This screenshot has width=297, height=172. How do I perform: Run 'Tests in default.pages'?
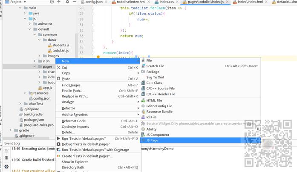[98, 138]
